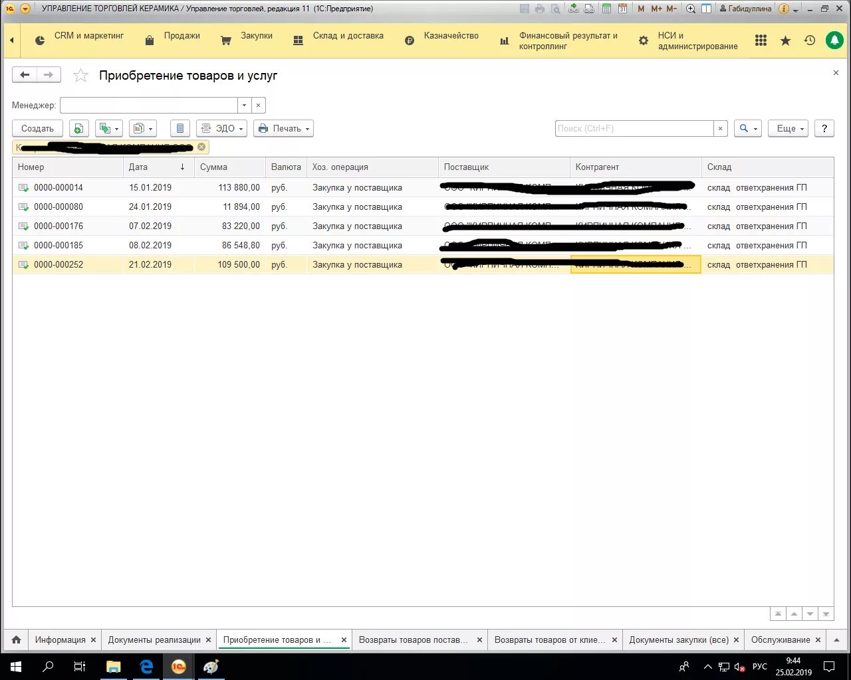
Task: Close the Приобретение товаров и услуг form
Action: coord(836,73)
